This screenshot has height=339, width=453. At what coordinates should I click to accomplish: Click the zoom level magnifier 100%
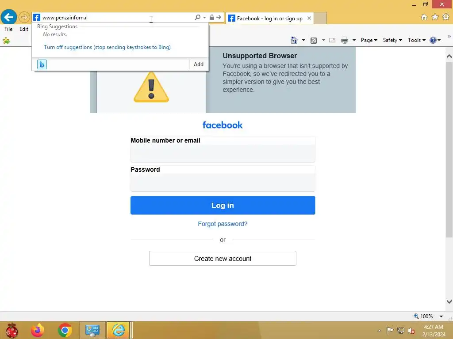423,316
